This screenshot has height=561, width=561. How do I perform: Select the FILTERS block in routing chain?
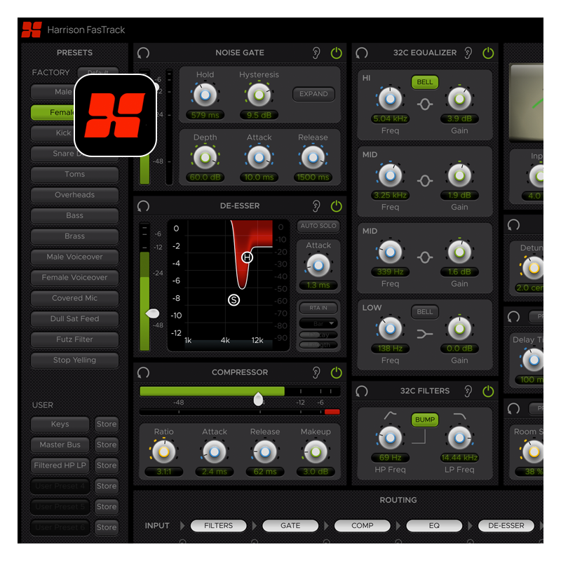point(218,525)
